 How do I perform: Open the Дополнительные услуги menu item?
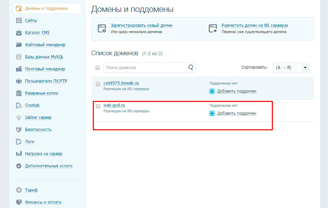pyautogui.click(x=49, y=166)
